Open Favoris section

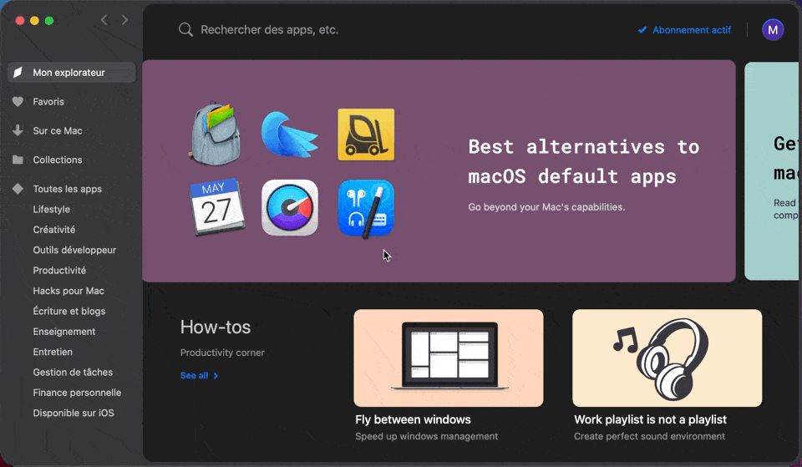pyautogui.click(x=48, y=101)
